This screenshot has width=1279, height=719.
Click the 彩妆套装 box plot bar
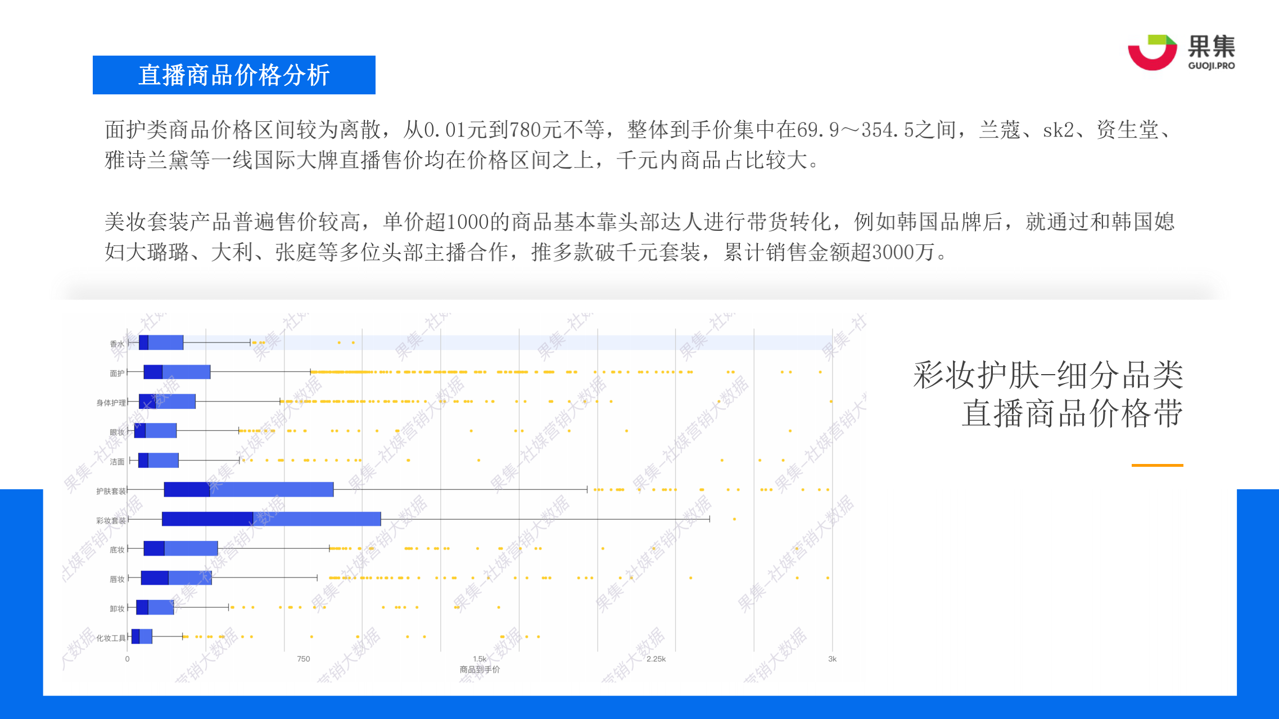coord(271,519)
